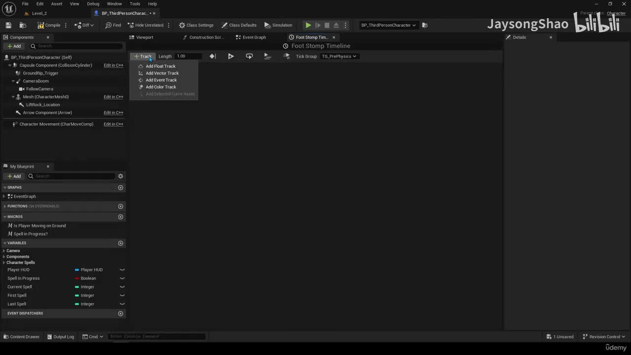Click the Browse to asset in Content Browser icon
This screenshot has height=355, width=631.
click(x=23, y=25)
